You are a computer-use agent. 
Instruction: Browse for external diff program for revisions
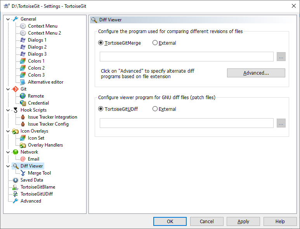tap(281, 56)
